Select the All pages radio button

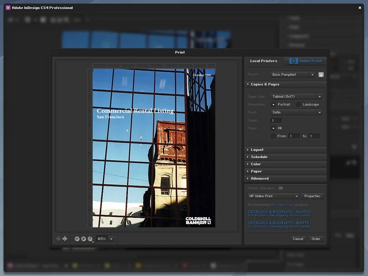point(273,128)
